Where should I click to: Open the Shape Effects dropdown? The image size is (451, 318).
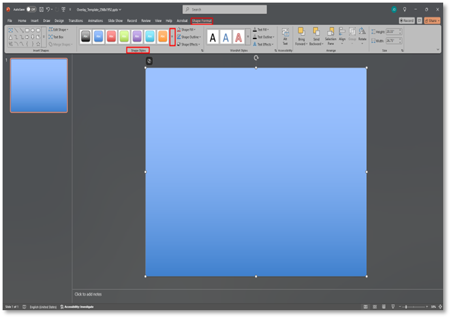pyautogui.click(x=189, y=44)
